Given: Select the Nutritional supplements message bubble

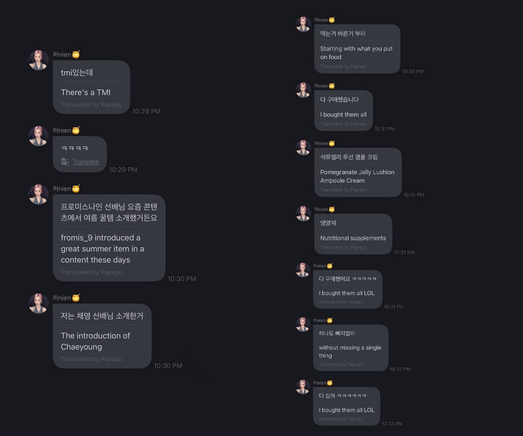Looking at the screenshot, I should [353, 234].
